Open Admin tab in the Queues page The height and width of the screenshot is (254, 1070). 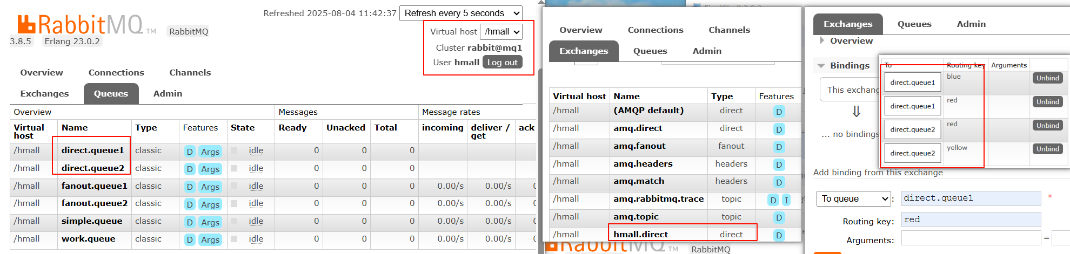point(168,93)
